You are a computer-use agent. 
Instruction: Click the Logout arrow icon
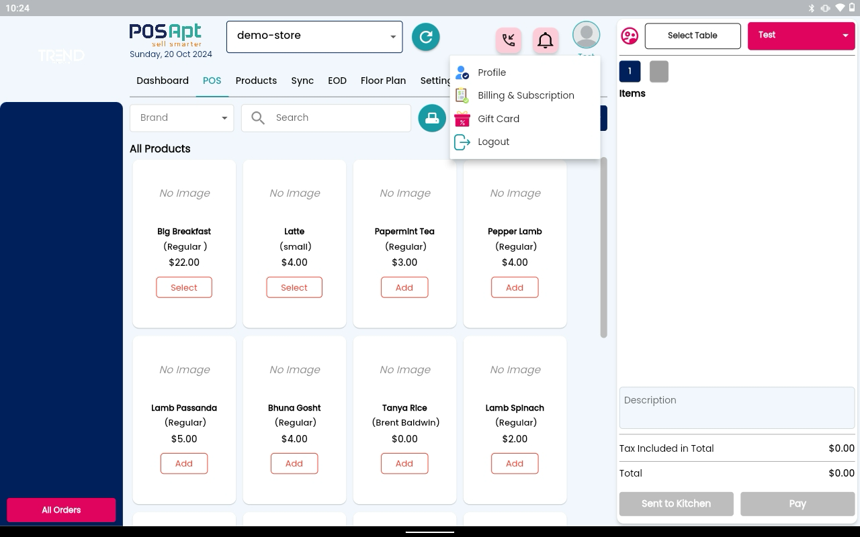pos(462,142)
